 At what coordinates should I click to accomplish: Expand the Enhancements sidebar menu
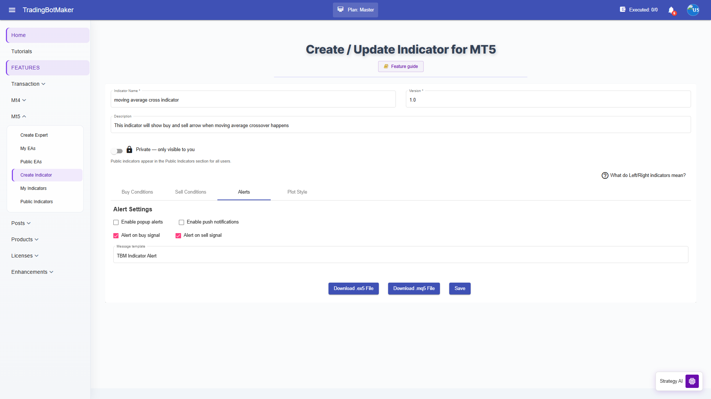32,272
